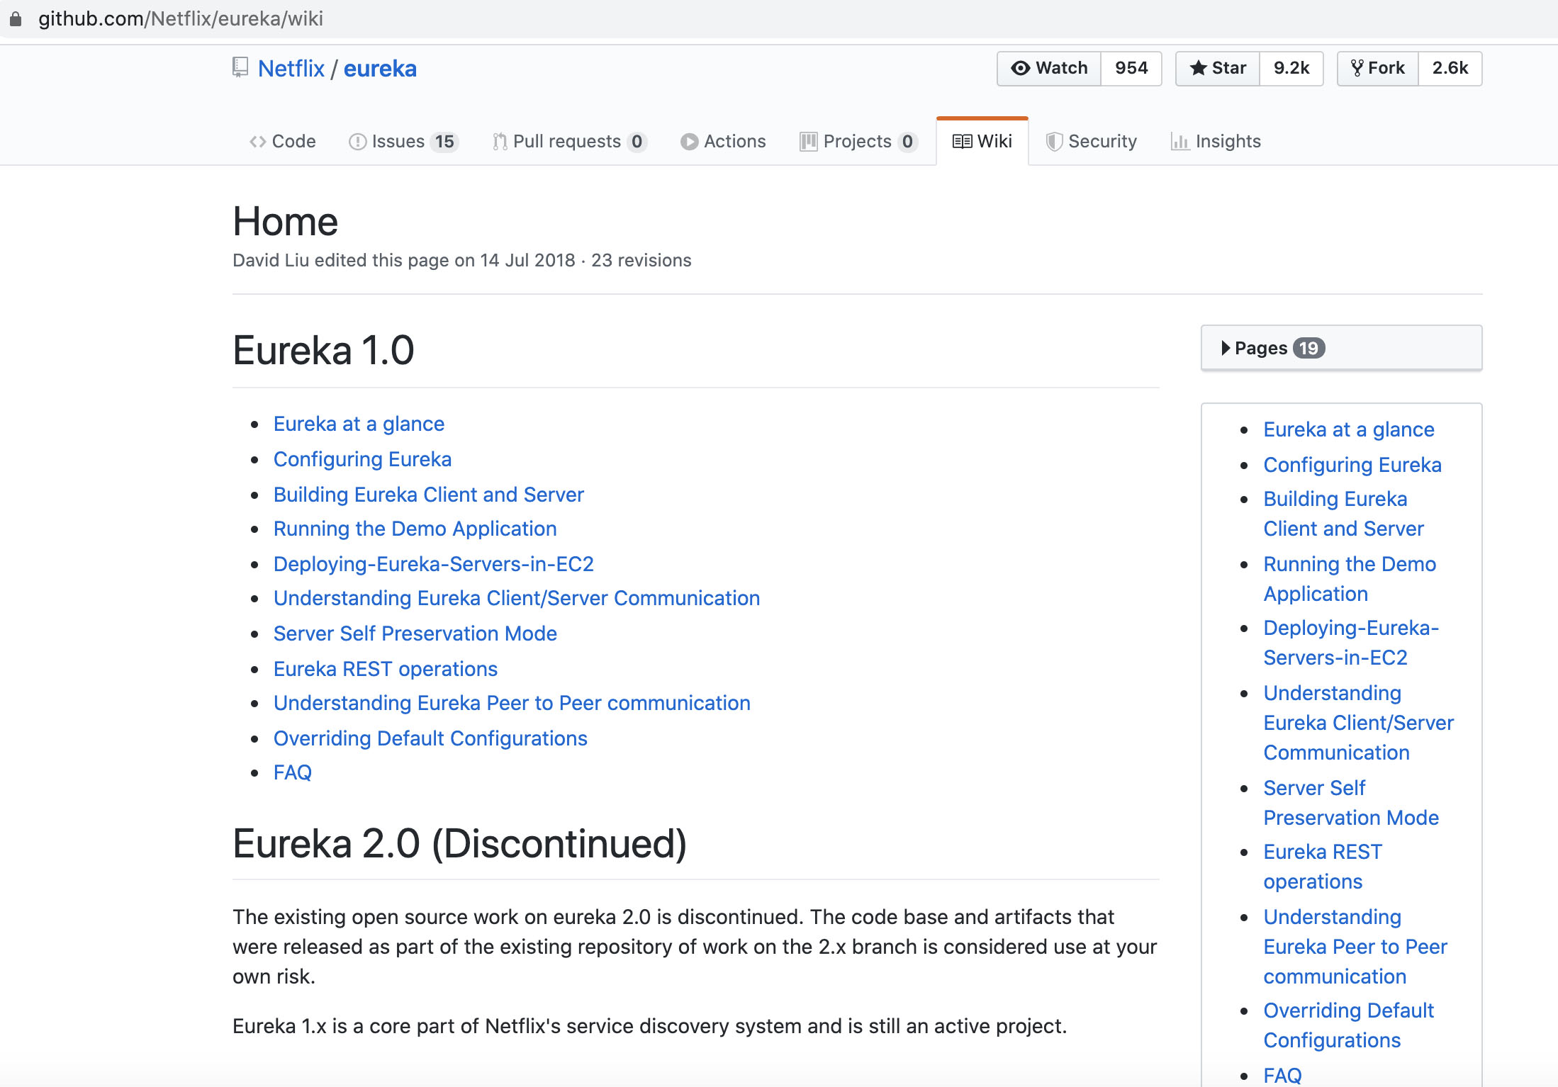Viewport: 1558px width, 1087px height.
Task: Fork the eureka repository
Action: click(x=1378, y=68)
